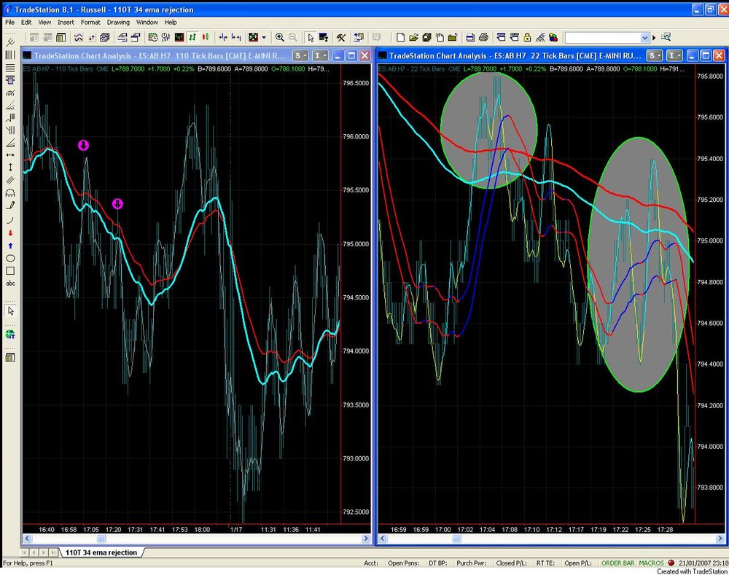
Task: Click the black arrow go button beside command box
Action: point(654,38)
